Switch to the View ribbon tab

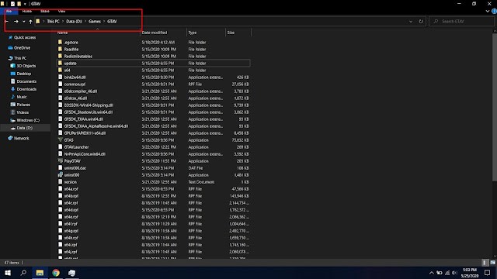point(61,11)
